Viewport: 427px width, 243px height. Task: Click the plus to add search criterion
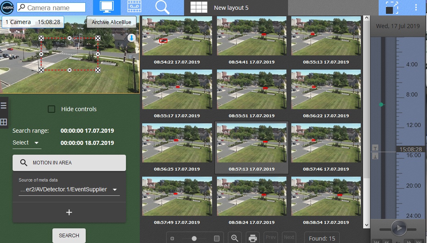click(x=69, y=212)
